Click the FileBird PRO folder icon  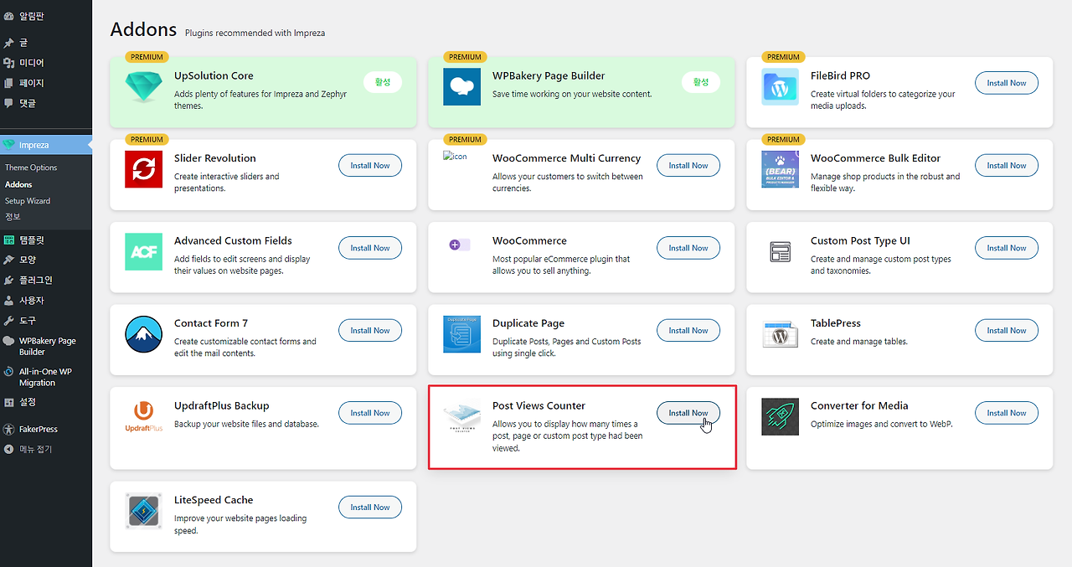[780, 87]
